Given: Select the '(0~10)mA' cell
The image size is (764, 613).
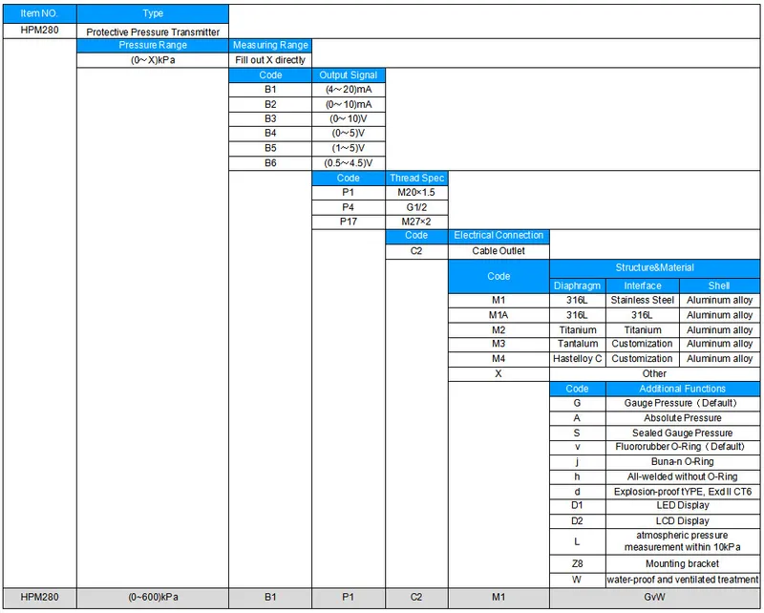Looking at the screenshot, I should point(349,104).
